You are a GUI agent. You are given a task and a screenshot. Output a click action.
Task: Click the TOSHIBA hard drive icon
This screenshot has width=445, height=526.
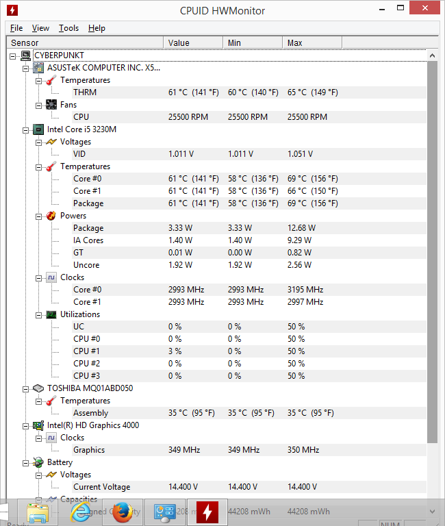point(38,388)
